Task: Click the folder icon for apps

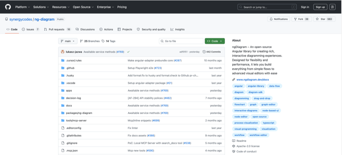Action: (x=63, y=90)
